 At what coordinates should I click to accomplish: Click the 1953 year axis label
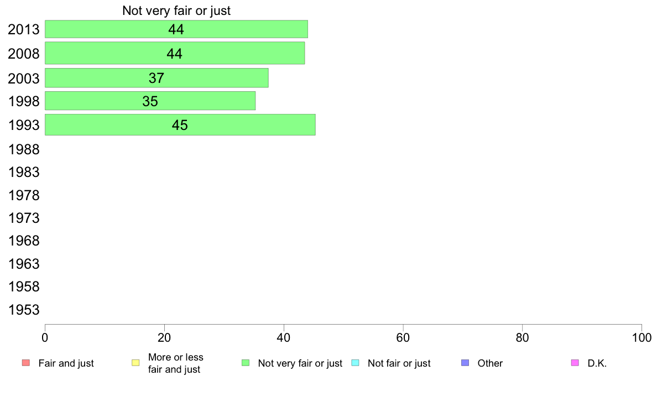[x=24, y=310]
